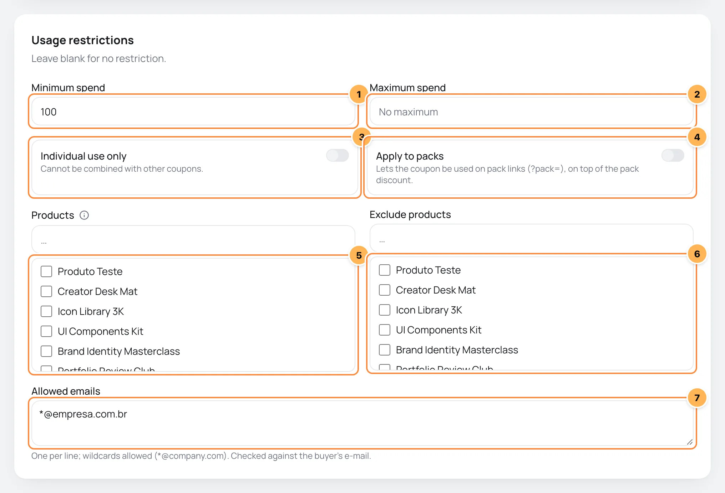
Task: Check Icon Library 3K under Products
Action: coord(46,311)
